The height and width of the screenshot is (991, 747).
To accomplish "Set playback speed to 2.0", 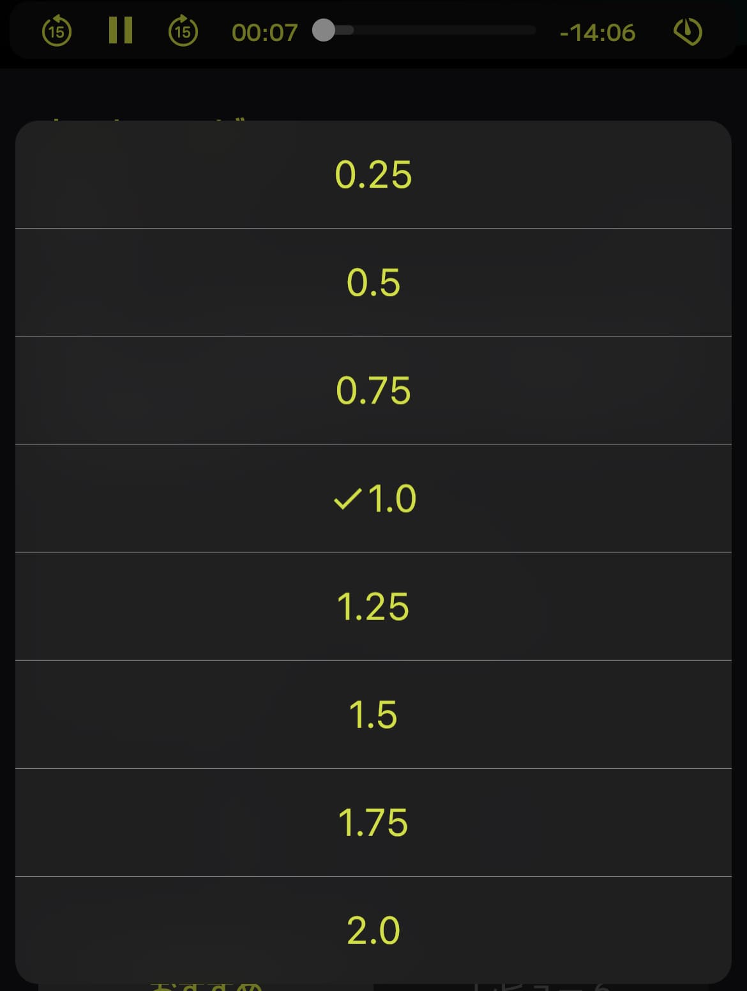I will coord(373,930).
